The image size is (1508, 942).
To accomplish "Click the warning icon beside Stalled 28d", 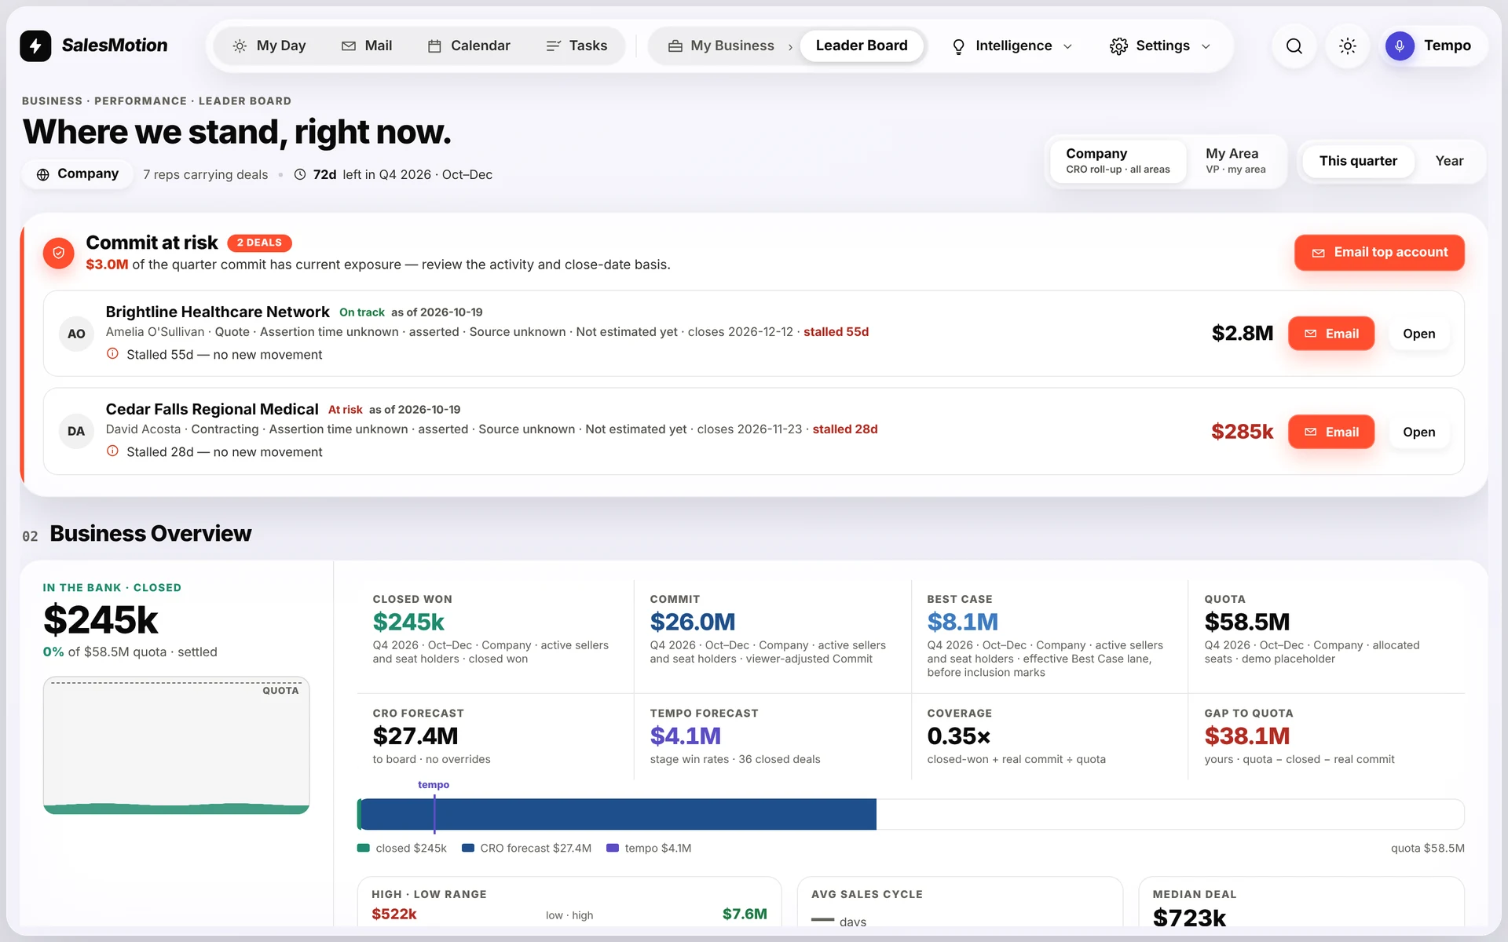I will click(x=112, y=451).
